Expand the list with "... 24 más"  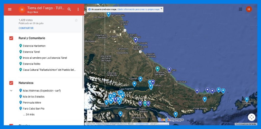coord(29,115)
